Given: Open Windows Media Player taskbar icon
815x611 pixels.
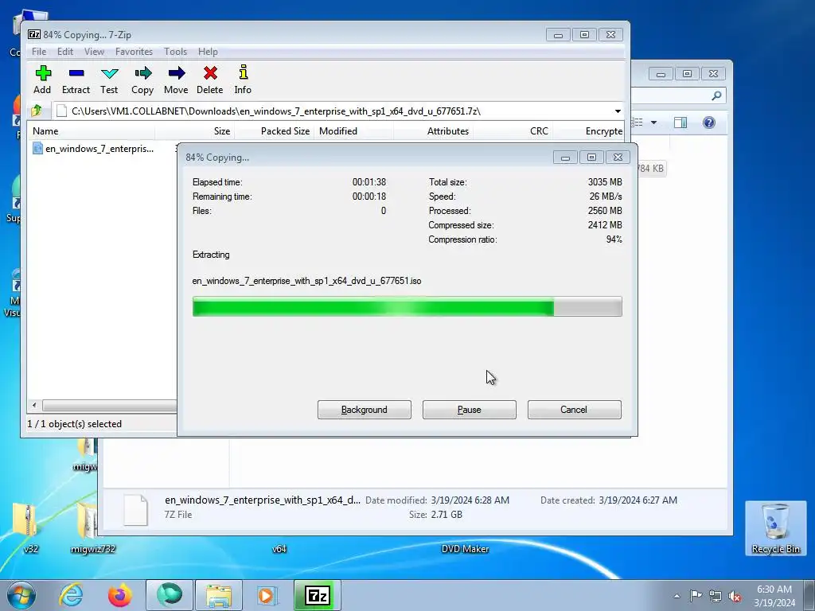Looking at the screenshot, I should (x=267, y=595).
